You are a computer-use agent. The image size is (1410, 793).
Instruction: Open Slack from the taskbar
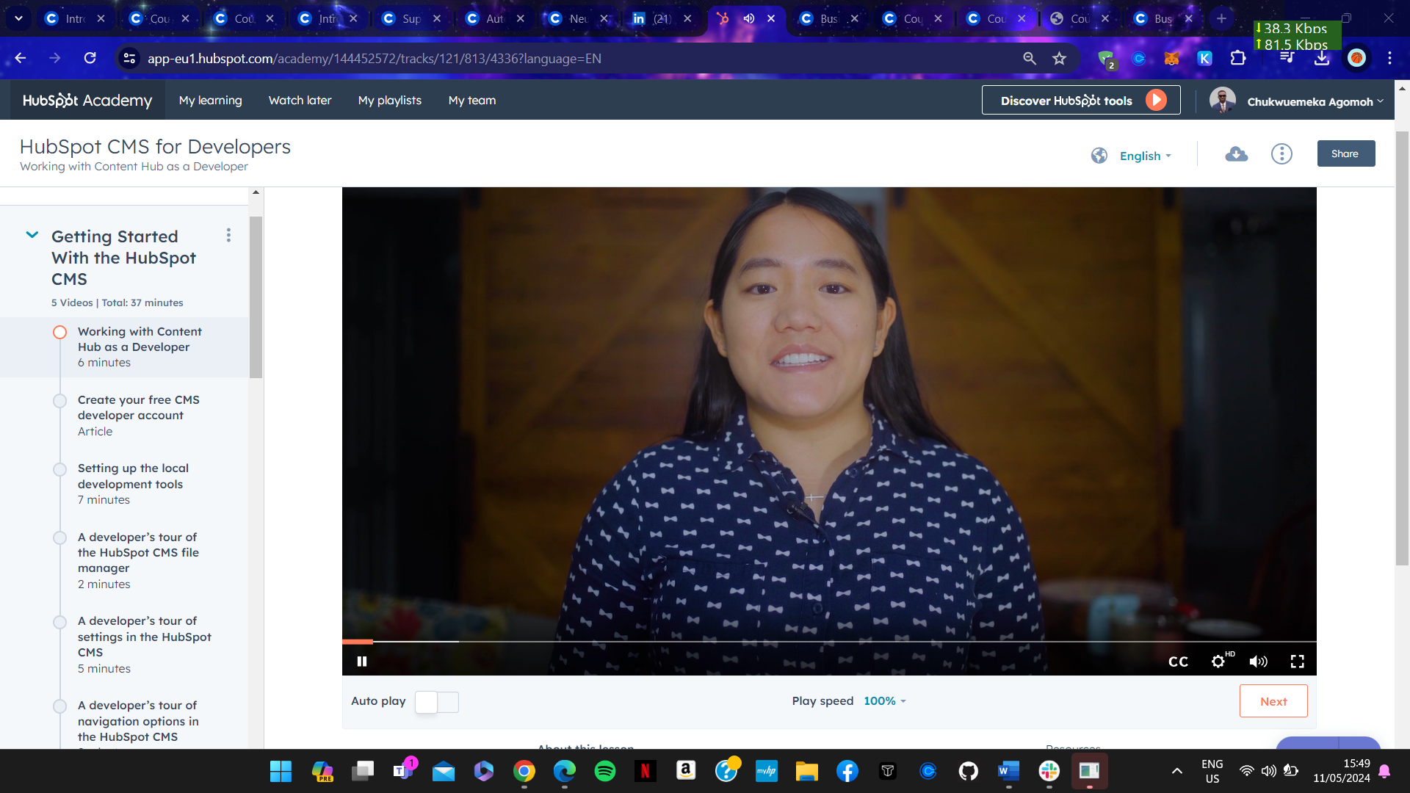pos(1049,771)
